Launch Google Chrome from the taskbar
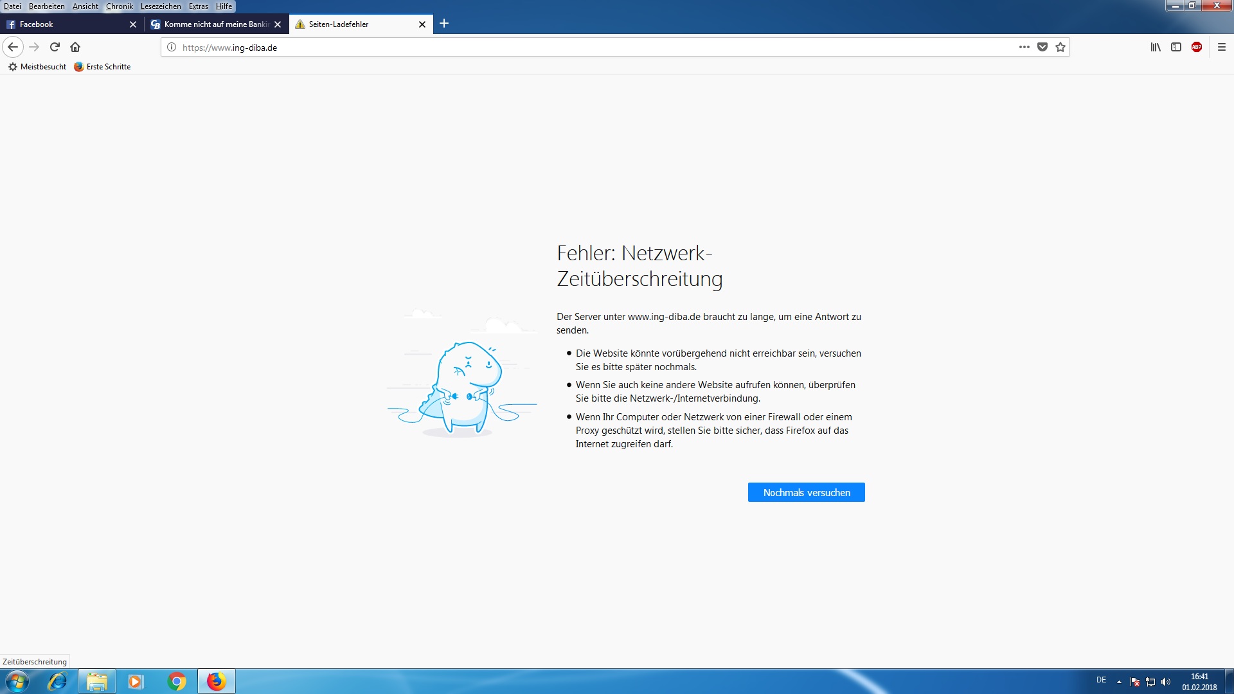This screenshot has height=694, width=1234. [177, 681]
